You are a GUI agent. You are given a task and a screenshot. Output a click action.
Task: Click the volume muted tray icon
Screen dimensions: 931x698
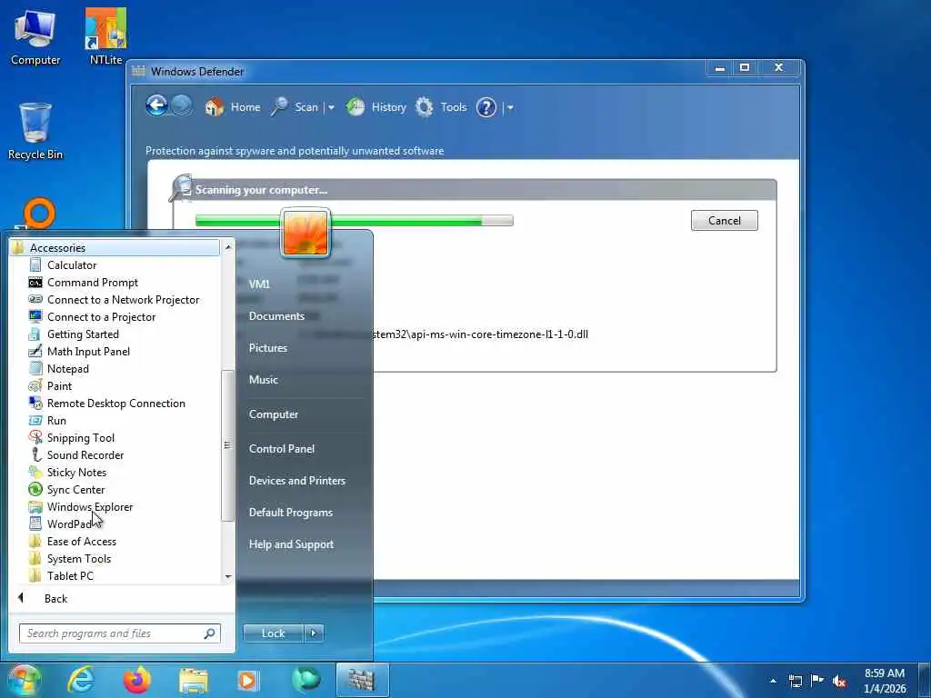(x=839, y=681)
